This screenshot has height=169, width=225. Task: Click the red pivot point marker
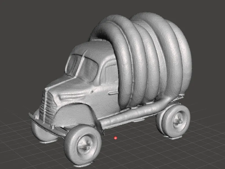tap(115, 138)
